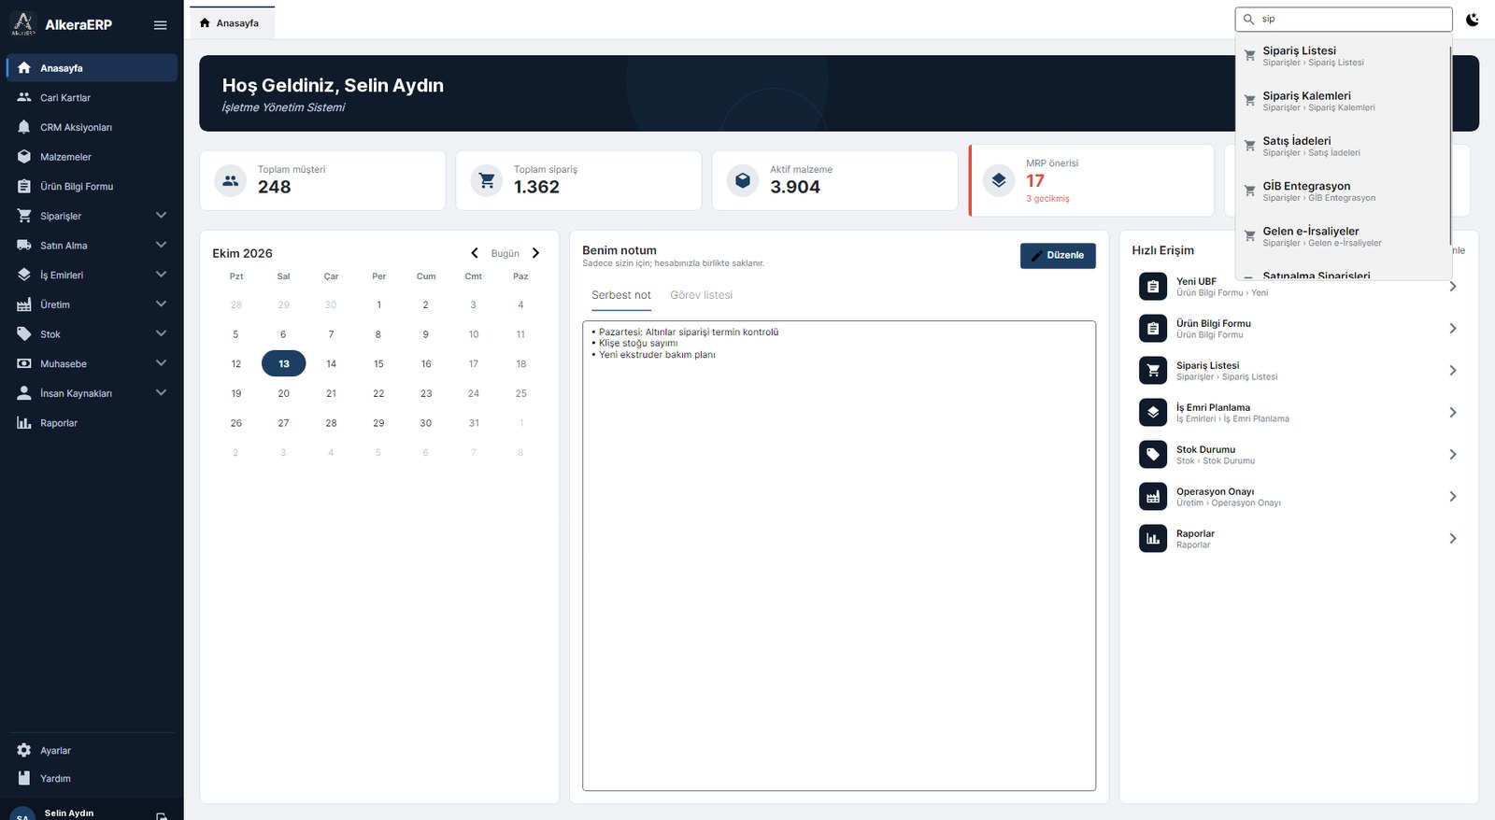Screen dimensions: 1495x820
Task: Select day 21 in the Ekim calendar
Action: 331,393
